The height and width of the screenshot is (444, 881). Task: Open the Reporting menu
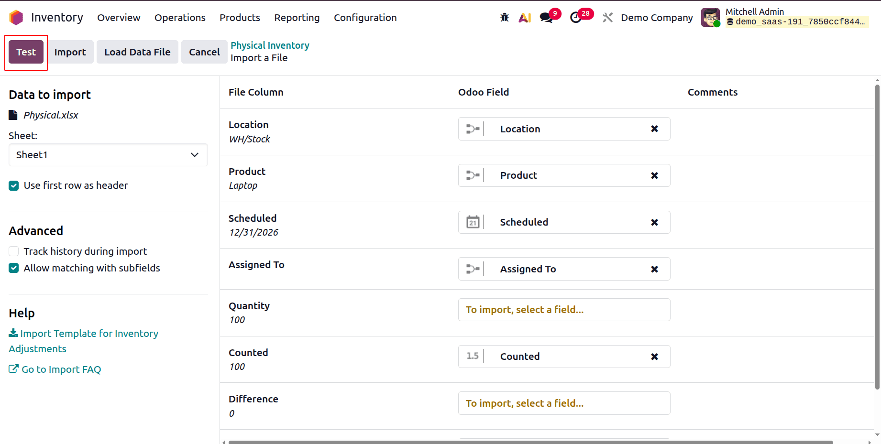coord(297,18)
